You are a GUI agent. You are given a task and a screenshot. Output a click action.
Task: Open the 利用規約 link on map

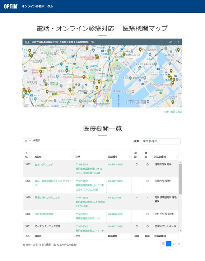coord(55,106)
